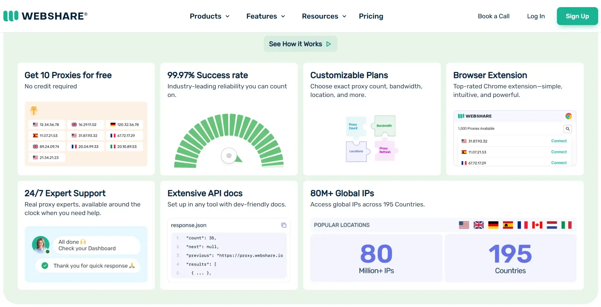Click the search icon in extension preview
Viewport: 601px width, 307px height.
568,129
